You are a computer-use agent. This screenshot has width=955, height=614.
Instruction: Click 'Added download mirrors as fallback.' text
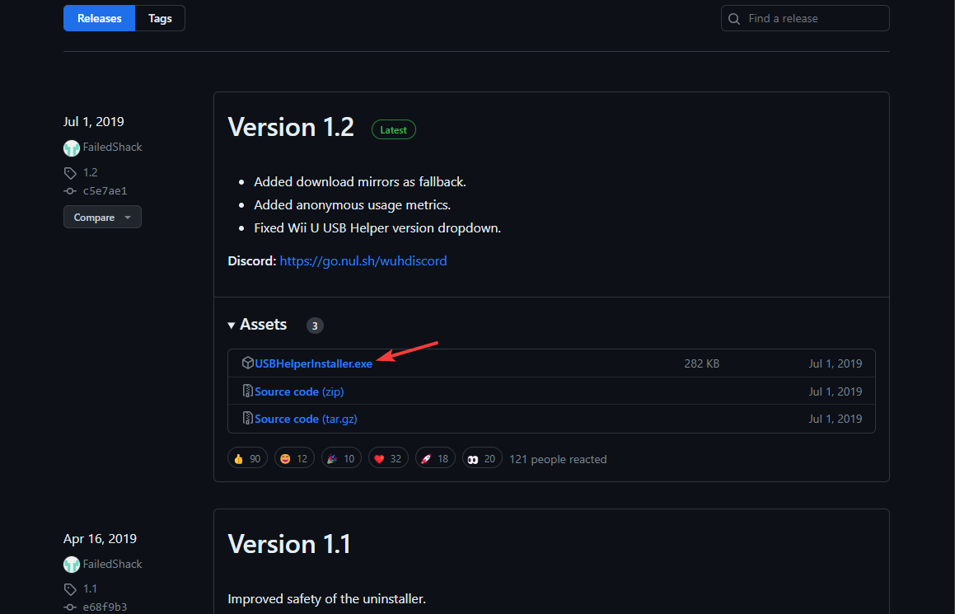pos(360,182)
